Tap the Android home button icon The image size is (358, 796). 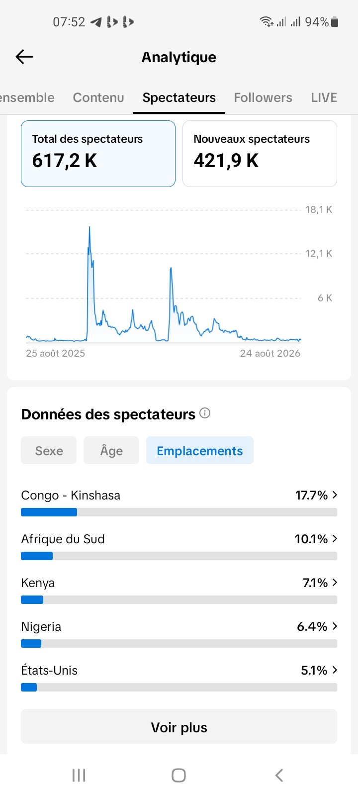pos(179,775)
